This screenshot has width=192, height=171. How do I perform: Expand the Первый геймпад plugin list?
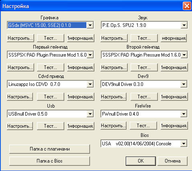pos(90,55)
